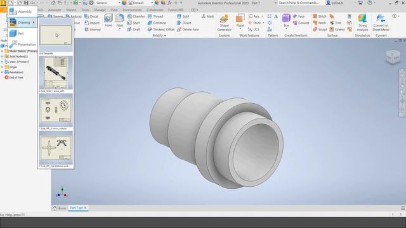Image resolution: width=406 pixels, height=228 pixels.
Task: Select the Mark tool
Action: 207,16
